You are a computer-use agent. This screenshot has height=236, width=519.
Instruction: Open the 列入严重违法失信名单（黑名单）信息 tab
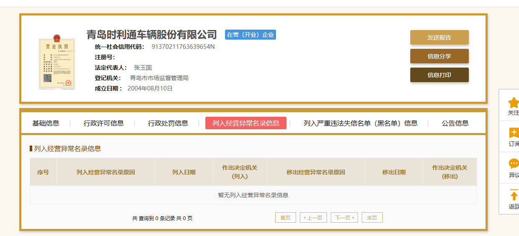click(360, 123)
